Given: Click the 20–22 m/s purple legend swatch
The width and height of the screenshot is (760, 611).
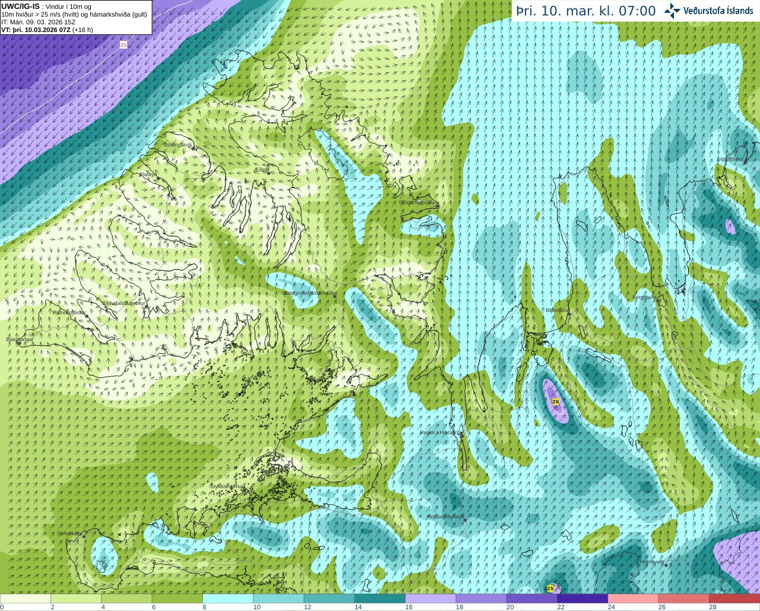Looking at the screenshot, I should point(532,599).
